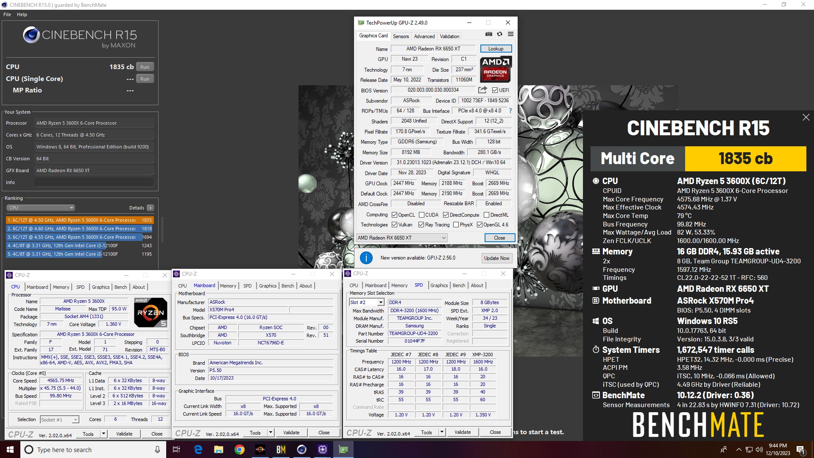Open Windows Start menu
This screenshot has width=814, height=458.
coord(10,450)
